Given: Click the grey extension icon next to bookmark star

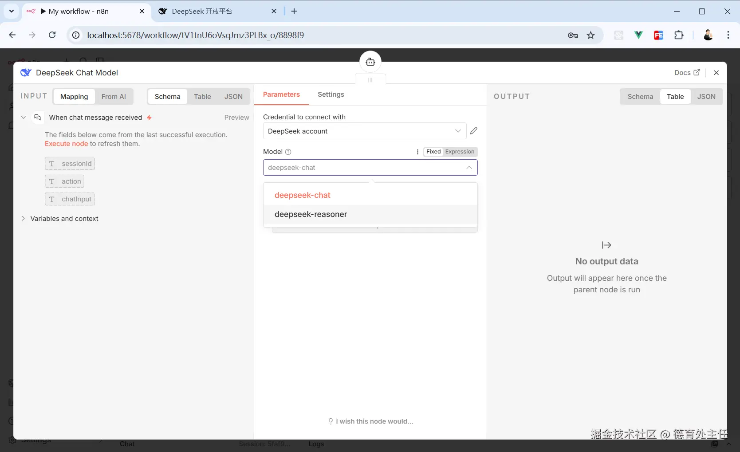Looking at the screenshot, I should coord(618,35).
